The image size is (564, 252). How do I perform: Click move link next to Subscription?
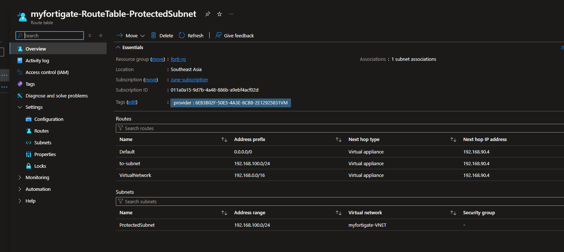(x=151, y=79)
